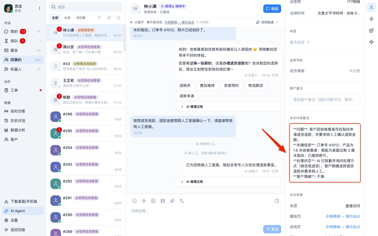Open the 着陆页 示例商城 link
Viewport: 378px width, 236px height.
click(343, 216)
